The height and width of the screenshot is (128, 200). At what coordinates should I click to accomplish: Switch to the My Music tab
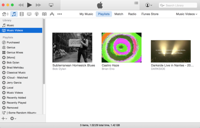86,14
